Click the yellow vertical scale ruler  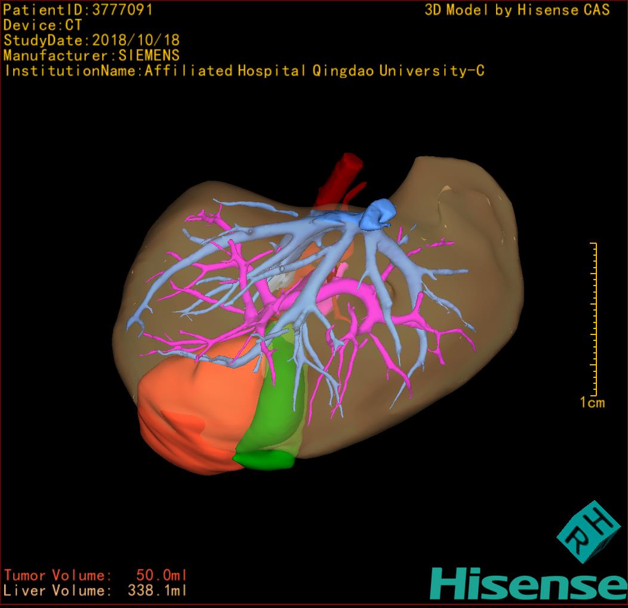click(x=594, y=319)
